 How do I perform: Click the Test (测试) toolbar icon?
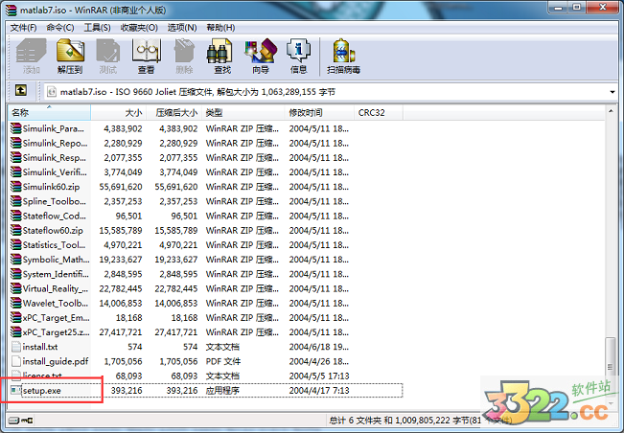pyautogui.click(x=108, y=52)
